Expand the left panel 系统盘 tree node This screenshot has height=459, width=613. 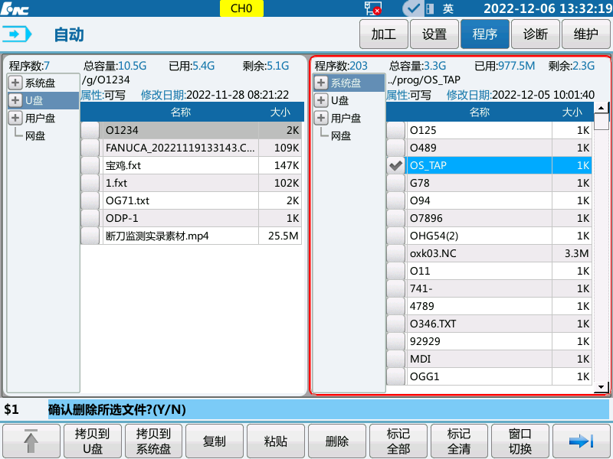[x=15, y=83]
